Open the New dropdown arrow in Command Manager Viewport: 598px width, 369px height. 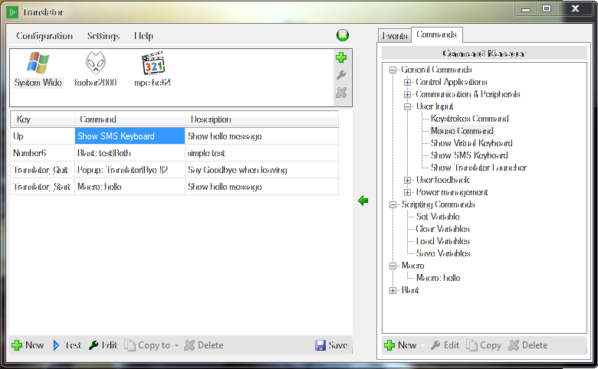pyautogui.click(x=422, y=346)
